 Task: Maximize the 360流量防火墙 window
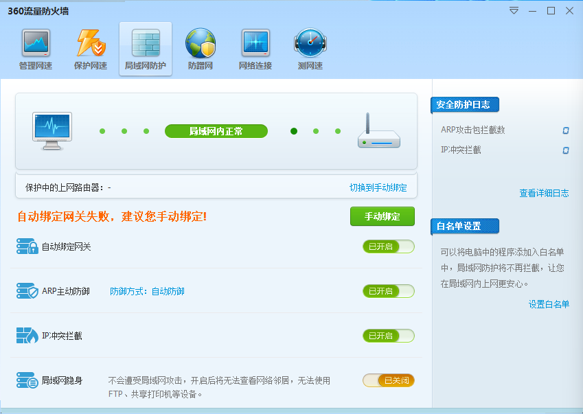551,11
